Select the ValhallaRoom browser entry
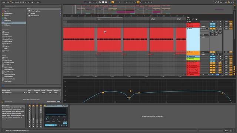237x133 pixels. coord(35,16)
